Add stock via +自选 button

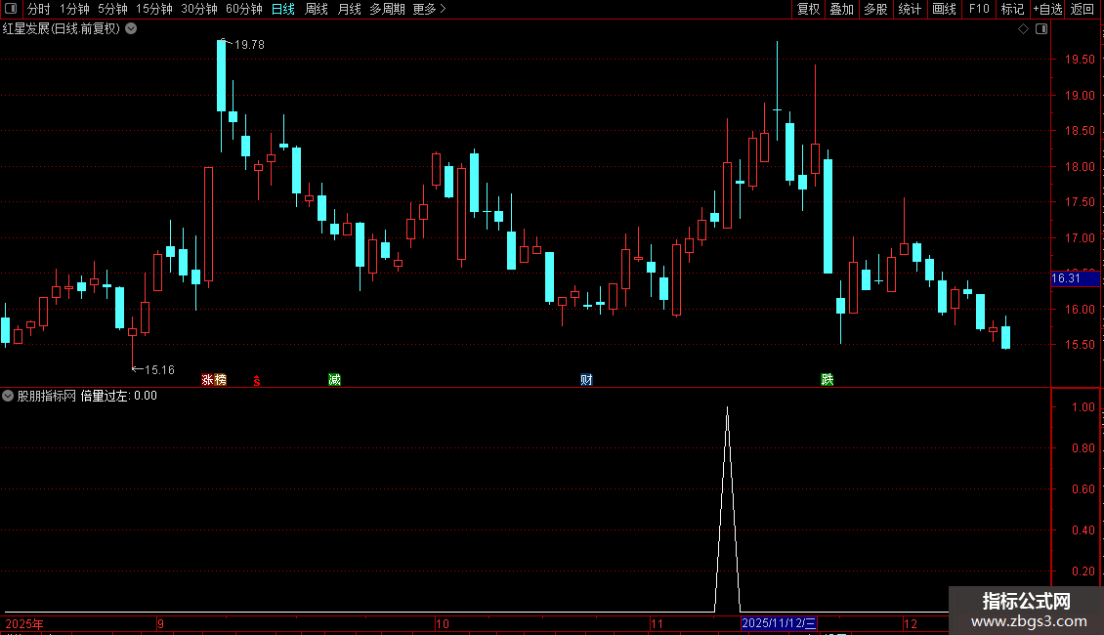[1047, 9]
